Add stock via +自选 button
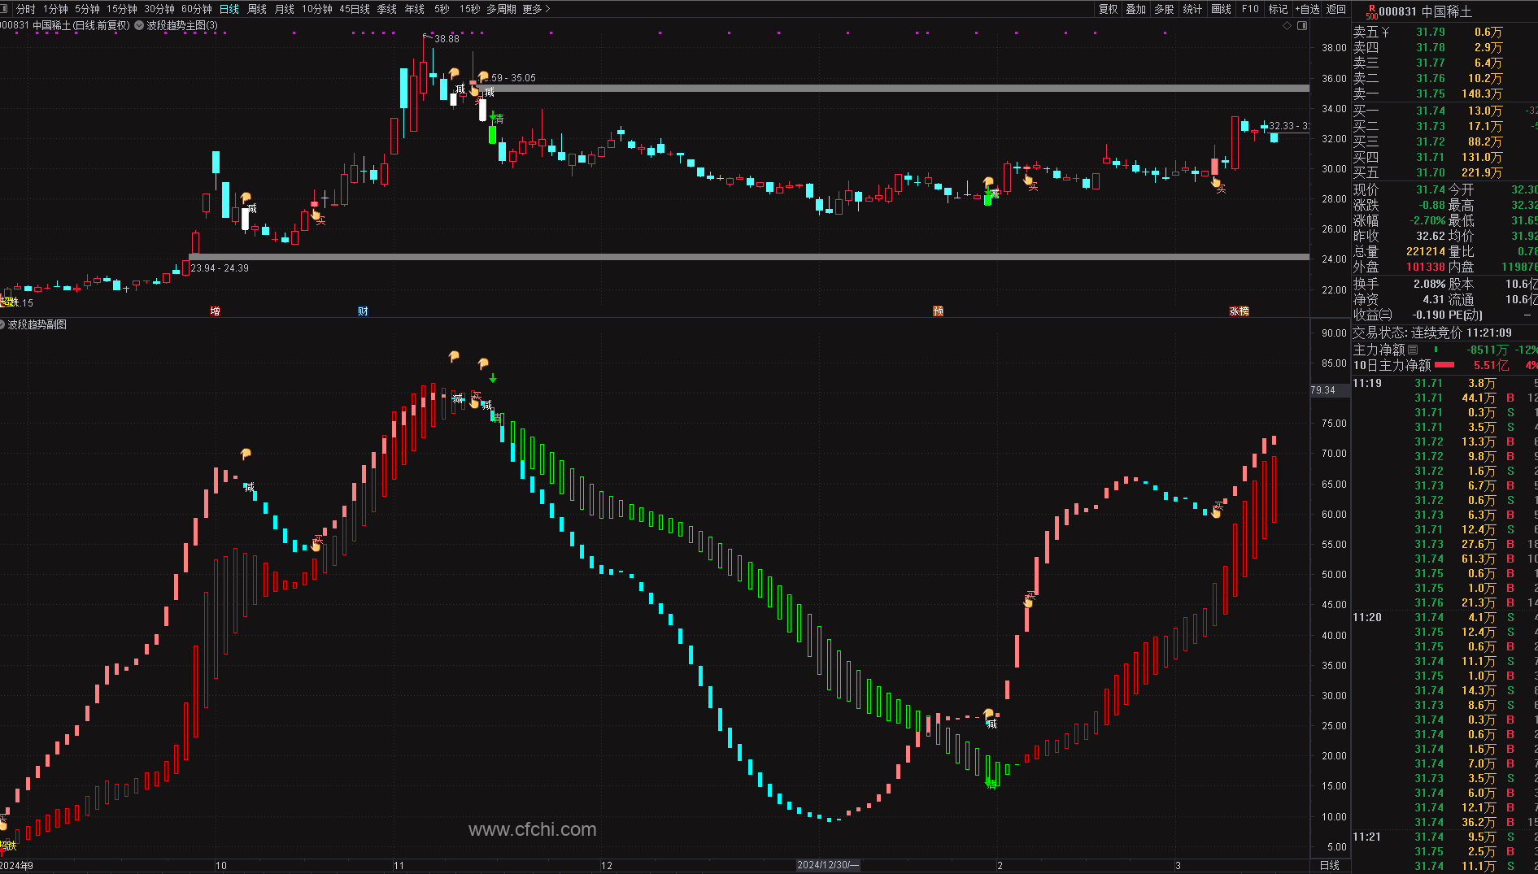 coord(1308,9)
